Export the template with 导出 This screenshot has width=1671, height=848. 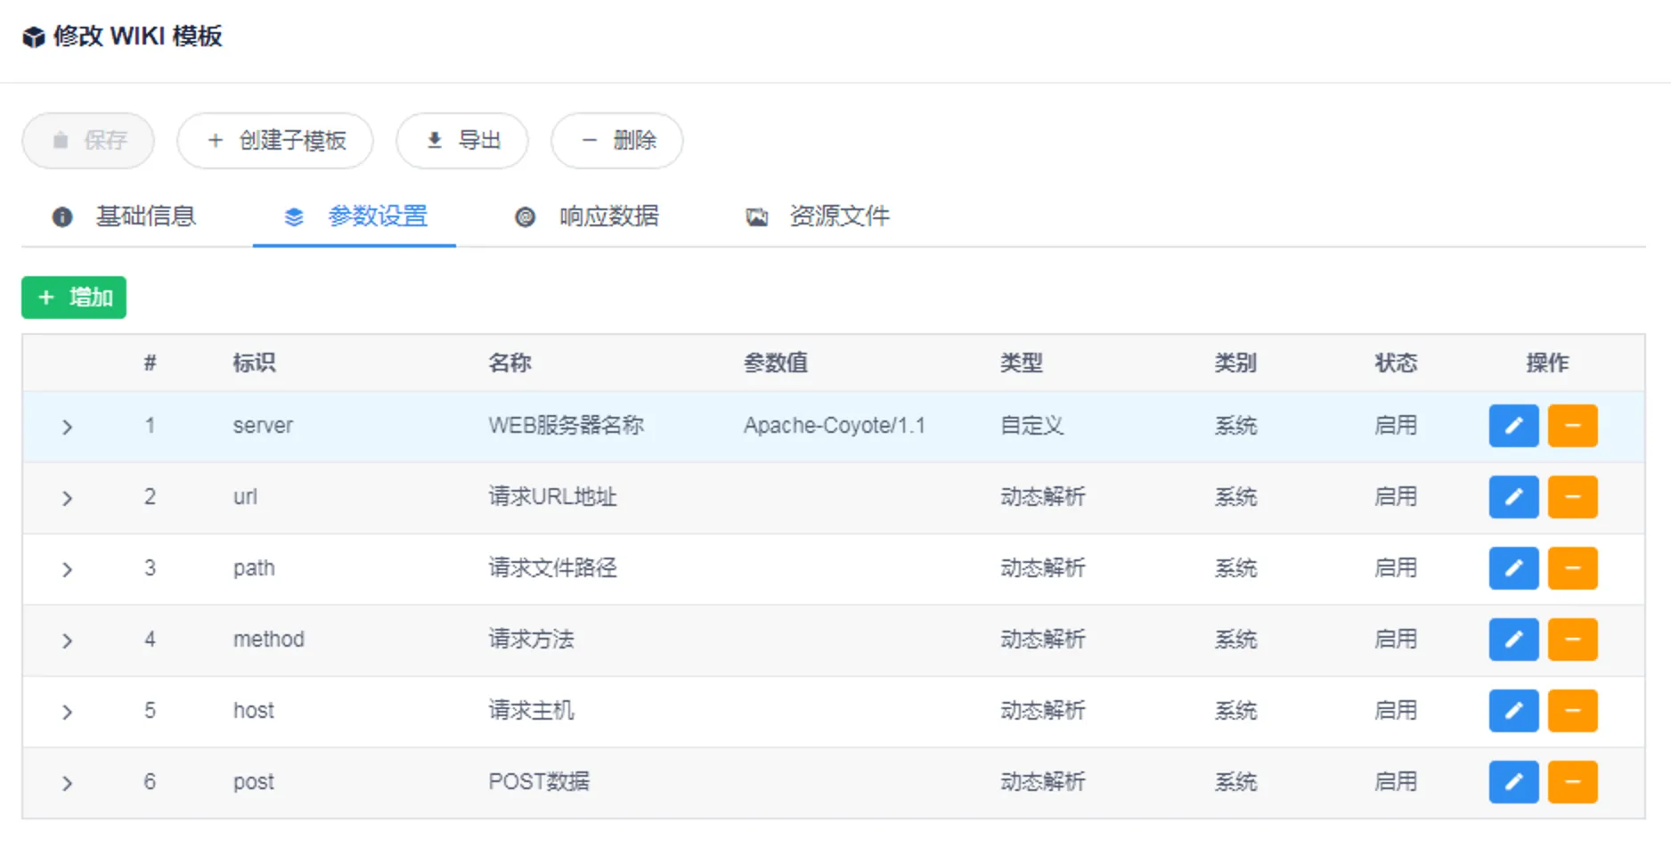pyautogui.click(x=462, y=141)
